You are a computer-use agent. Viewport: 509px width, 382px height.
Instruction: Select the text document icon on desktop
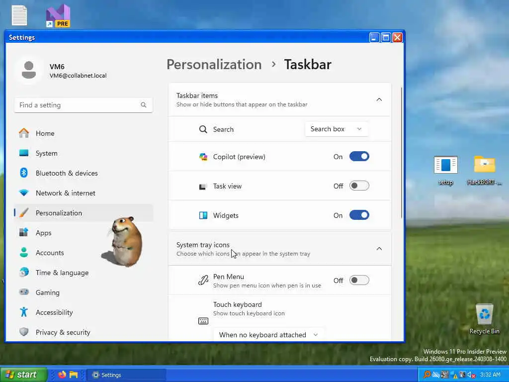pyautogui.click(x=19, y=15)
